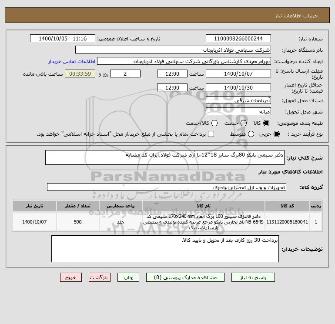Click the response deadline date 1400/10/07 field
The width and height of the screenshot is (335, 324).
coord(238,73)
